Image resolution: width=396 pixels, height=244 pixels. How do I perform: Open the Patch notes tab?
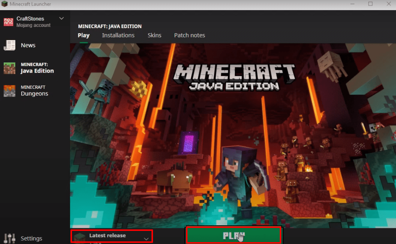(x=189, y=35)
